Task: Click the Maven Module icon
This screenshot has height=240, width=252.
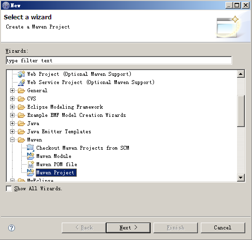Action: tap(30, 156)
